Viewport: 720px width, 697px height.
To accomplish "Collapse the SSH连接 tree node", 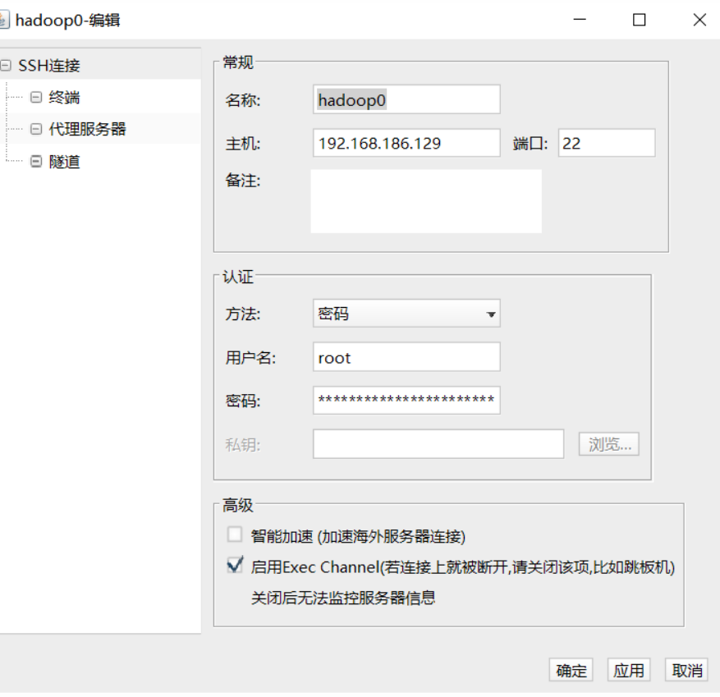I will (6, 65).
